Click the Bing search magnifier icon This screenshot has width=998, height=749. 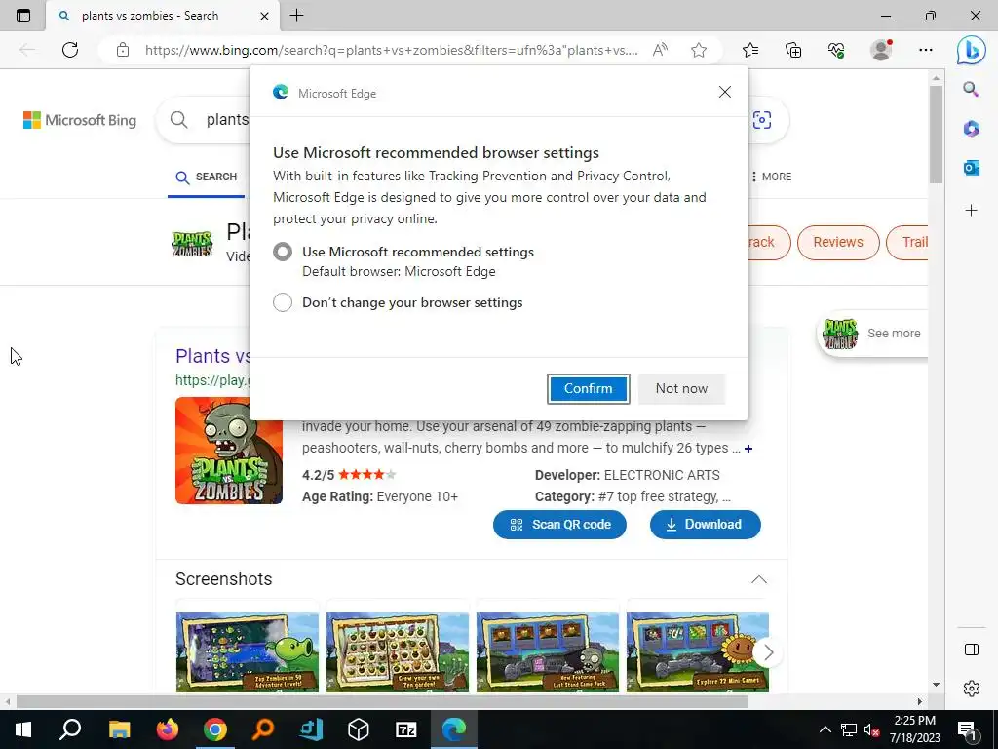(x=179, y=120)
